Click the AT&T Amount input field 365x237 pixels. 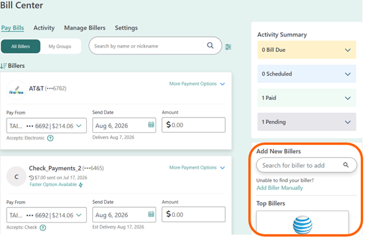(x=193, y=125)
